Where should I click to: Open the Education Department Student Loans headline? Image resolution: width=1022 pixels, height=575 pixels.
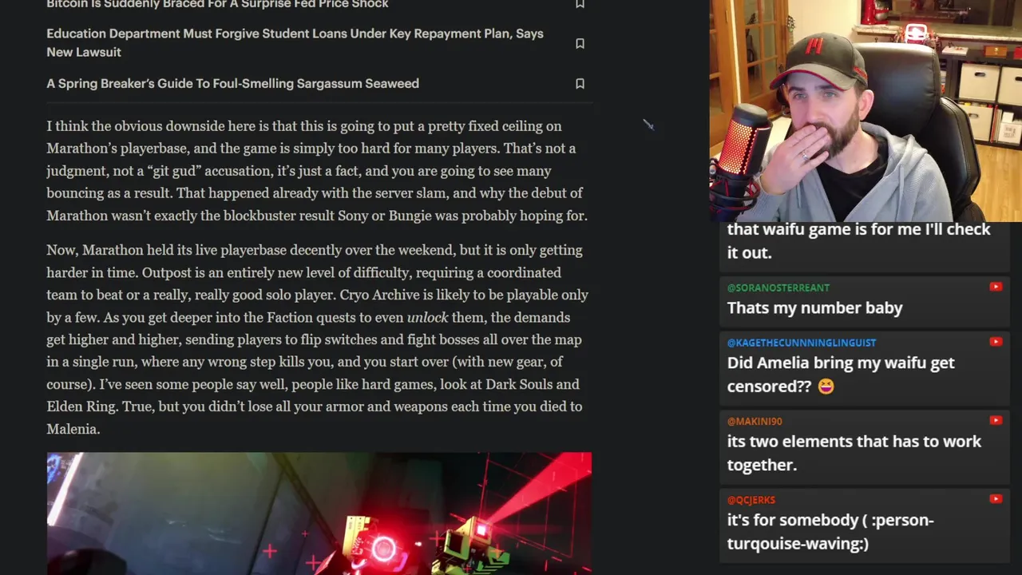295,42
